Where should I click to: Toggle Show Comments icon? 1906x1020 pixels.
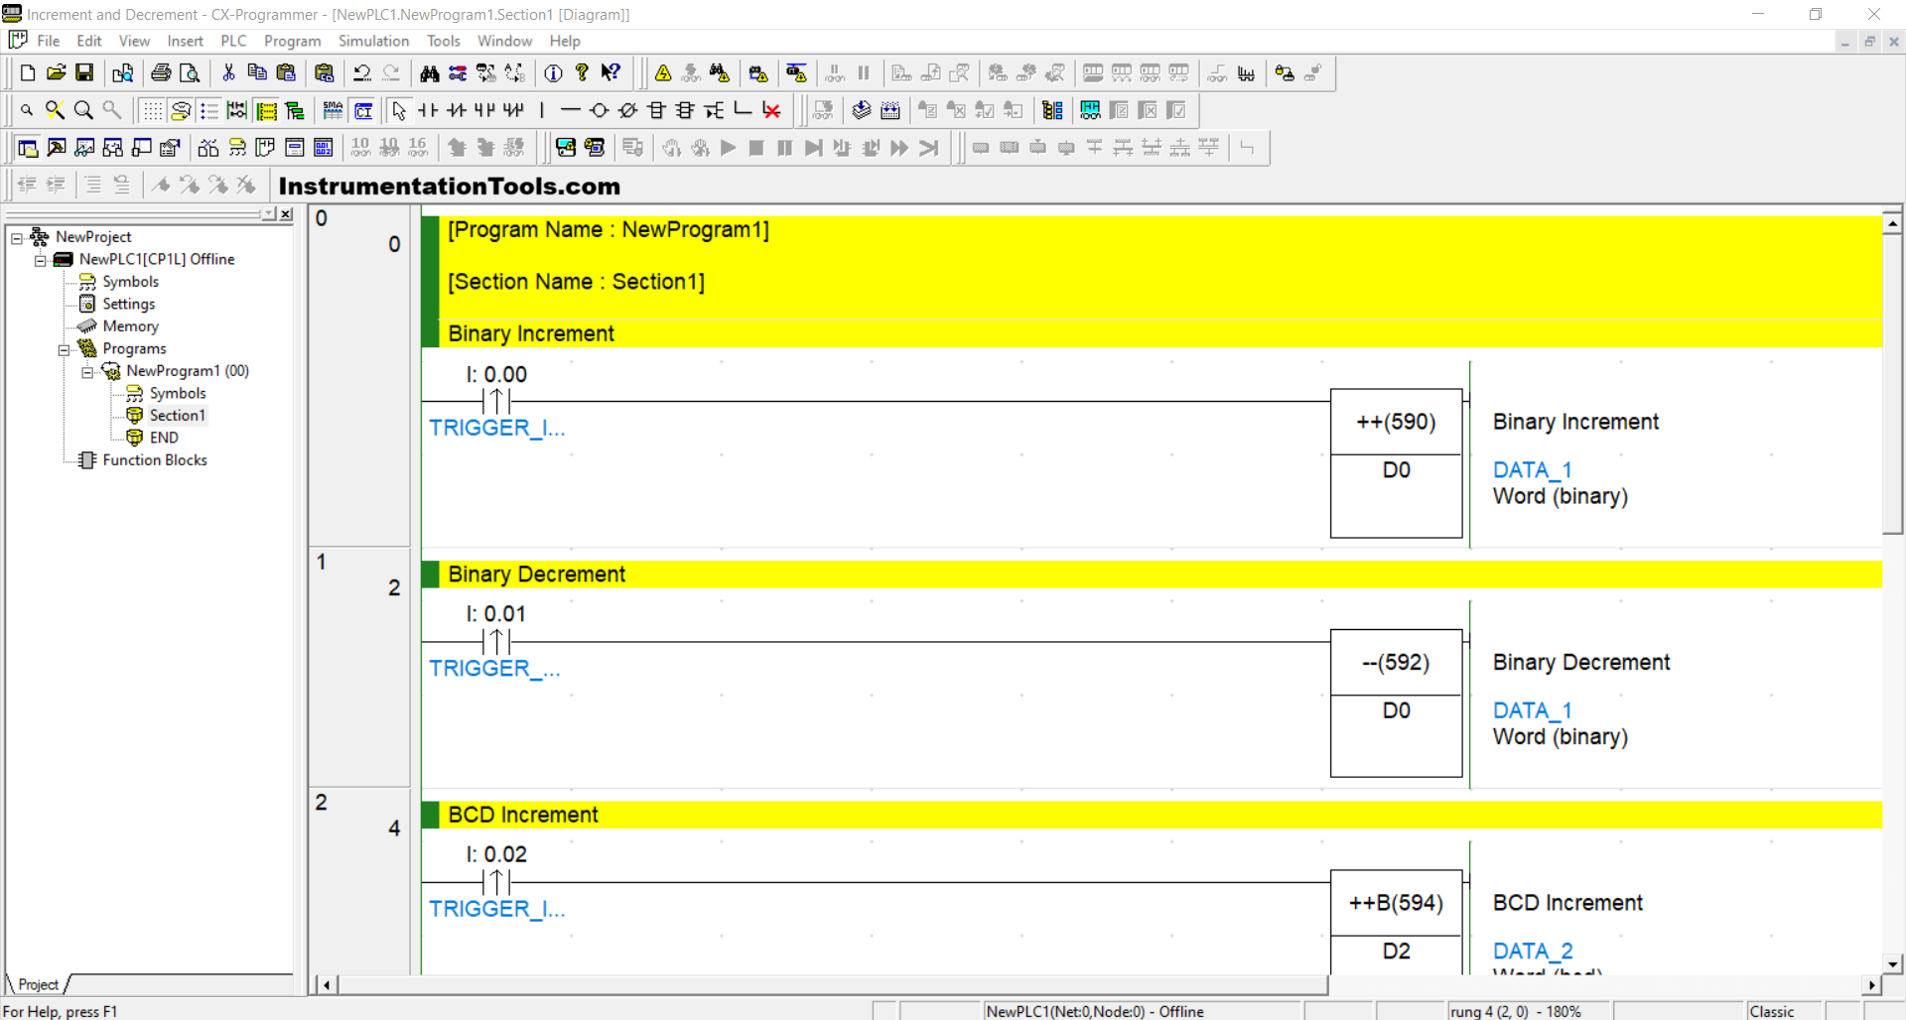coord(181,110)
